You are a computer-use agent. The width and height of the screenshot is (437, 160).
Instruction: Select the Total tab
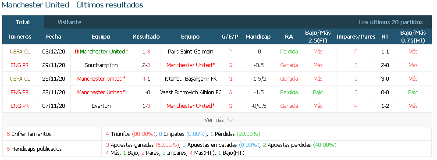point(23,22)
